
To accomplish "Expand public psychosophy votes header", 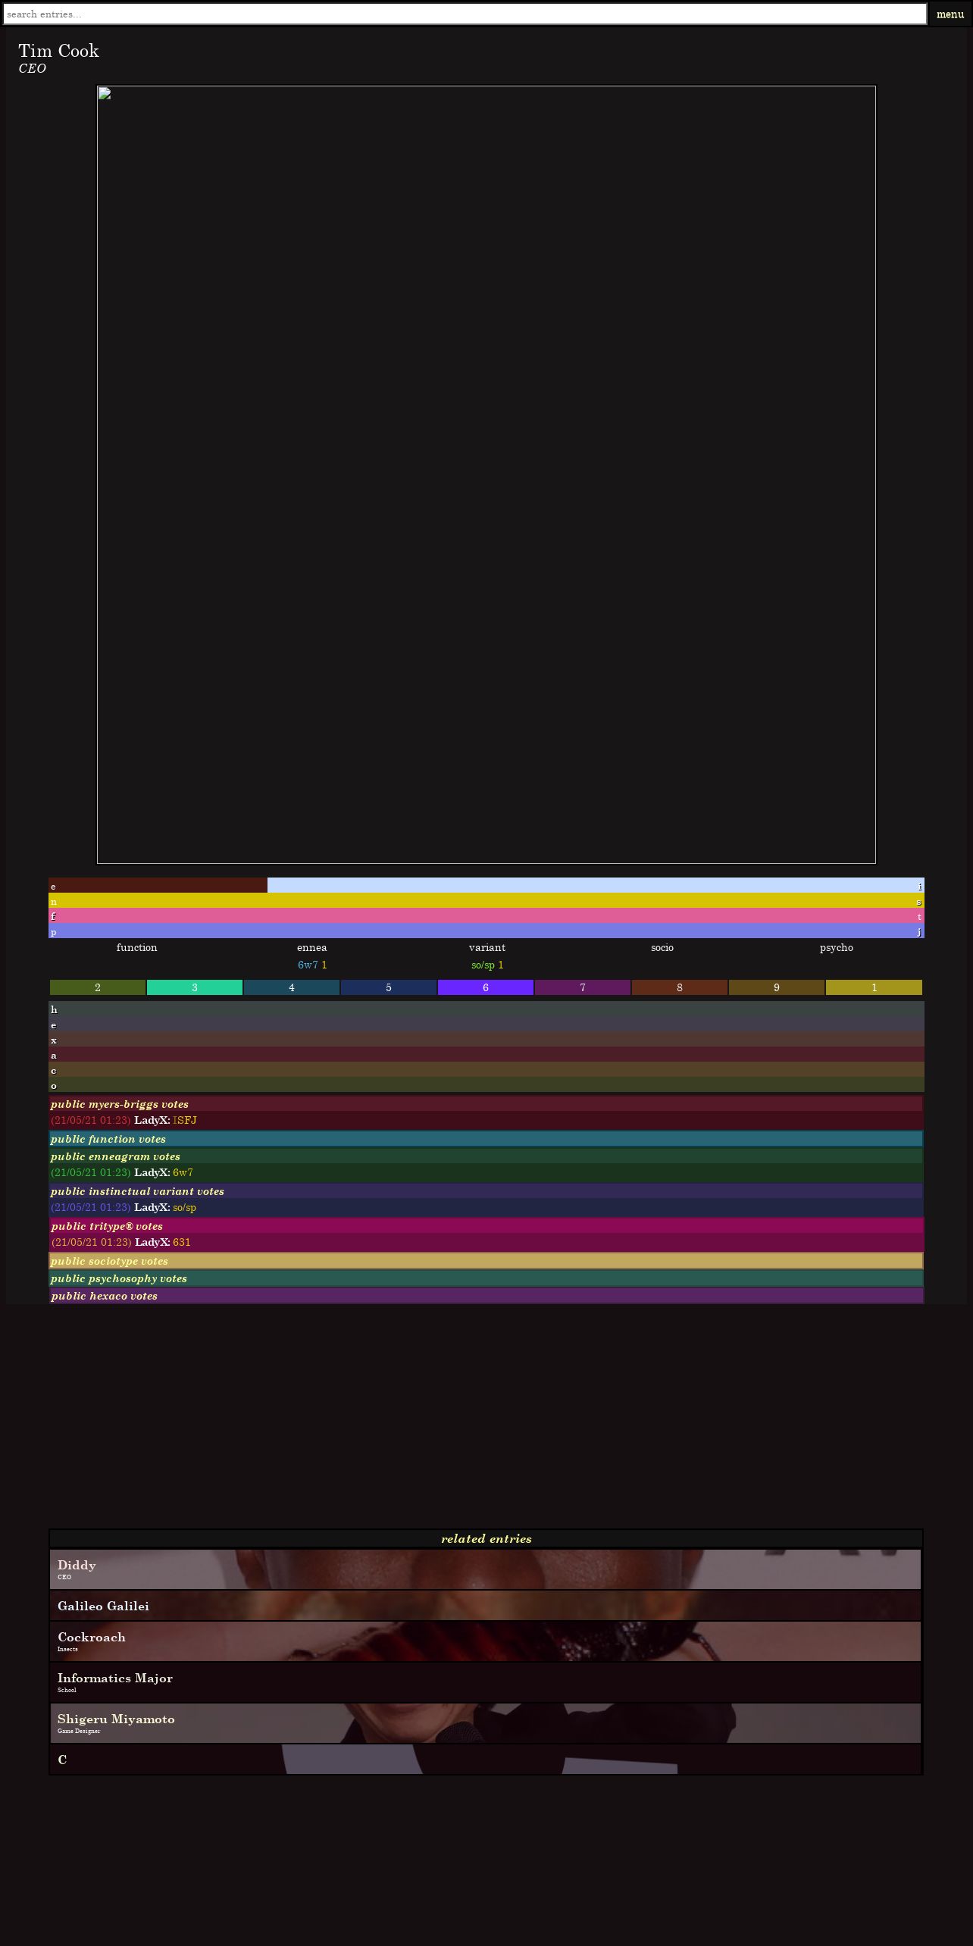I will (486, 1278).
